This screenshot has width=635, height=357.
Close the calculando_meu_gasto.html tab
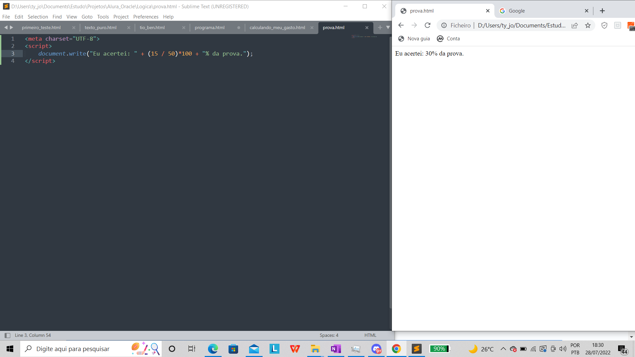[x=312, y=28]
